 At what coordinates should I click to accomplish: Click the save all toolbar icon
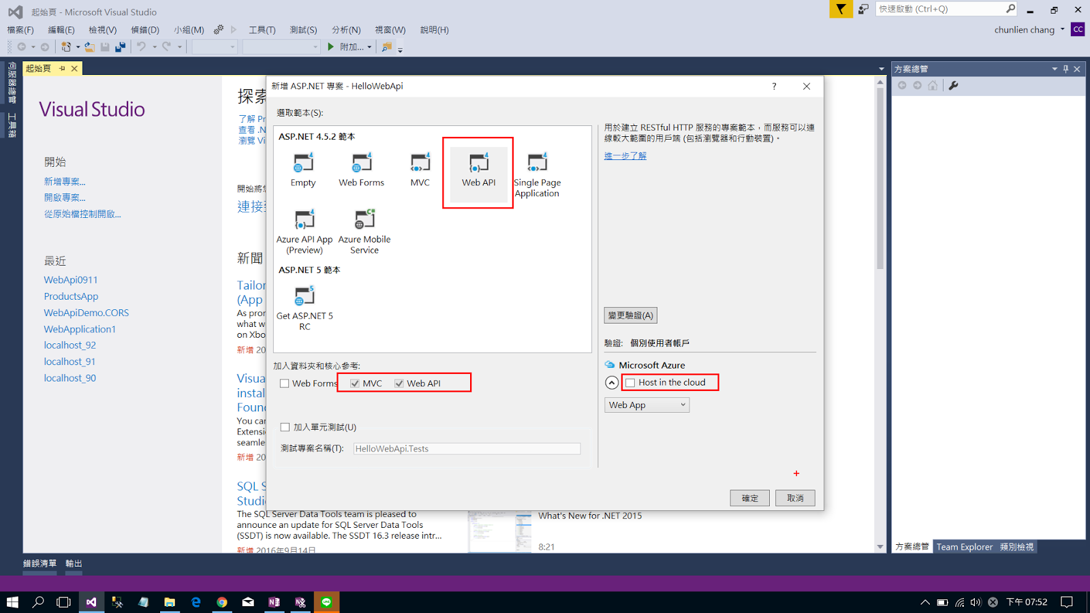(x=121, y=46)
